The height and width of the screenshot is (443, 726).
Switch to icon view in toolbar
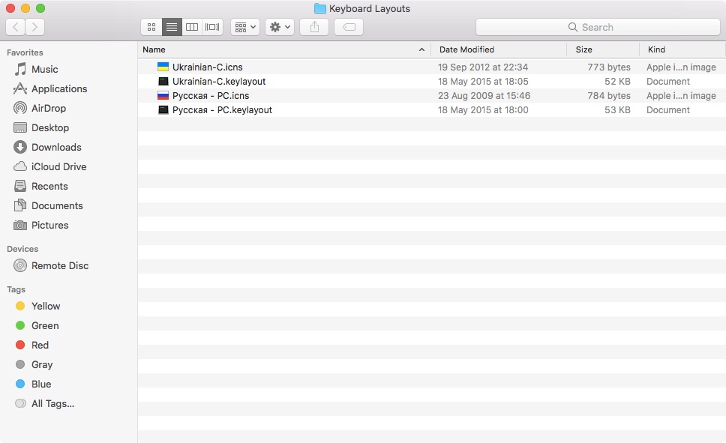pyautogui.click(x=151, y=27)
